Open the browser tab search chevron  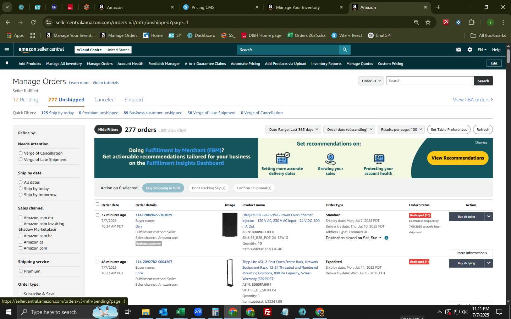(7, 7)
